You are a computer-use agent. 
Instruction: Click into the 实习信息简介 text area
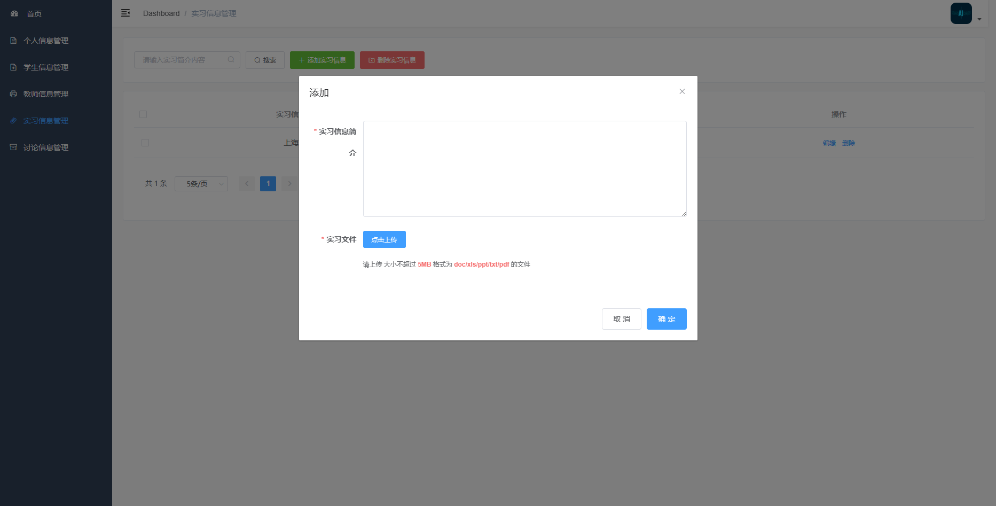click(524, 169)
